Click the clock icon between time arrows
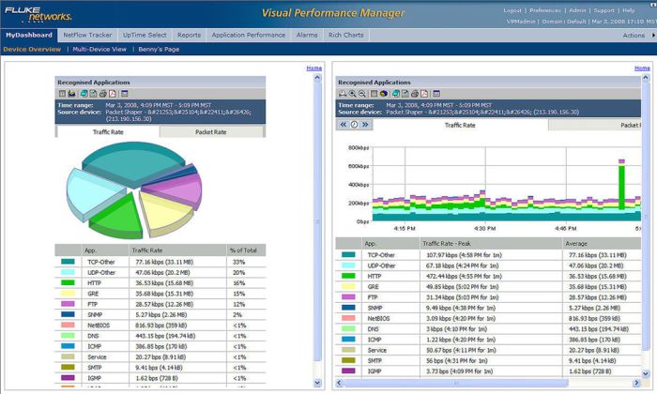This screenshot has height=394, width=657. (x=354, y=124)
